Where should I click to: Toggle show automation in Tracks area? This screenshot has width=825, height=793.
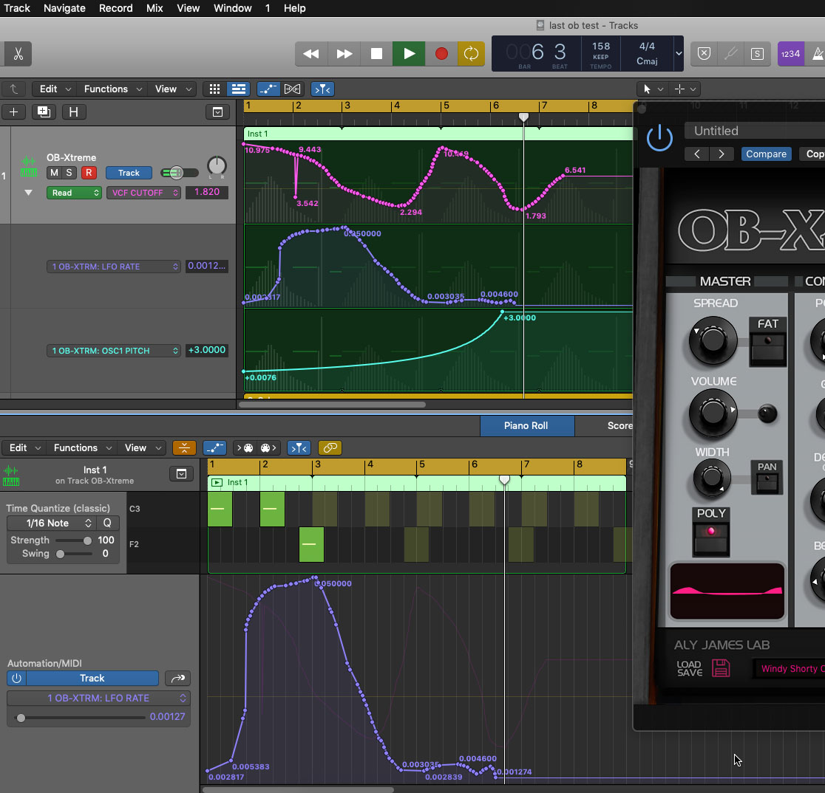[x=268, y=89]
